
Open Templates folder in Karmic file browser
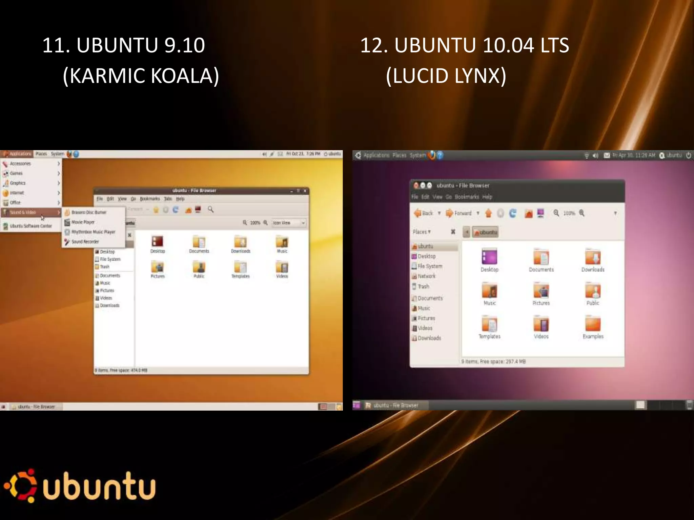coord(240,269)
